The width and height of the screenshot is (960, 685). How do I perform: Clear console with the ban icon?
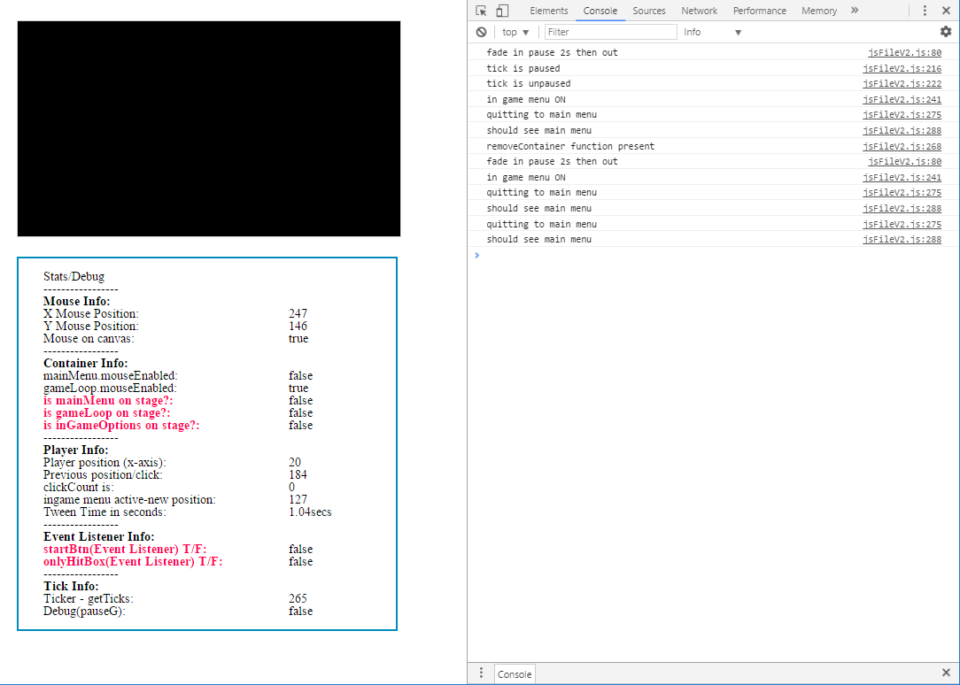point(481,32)
